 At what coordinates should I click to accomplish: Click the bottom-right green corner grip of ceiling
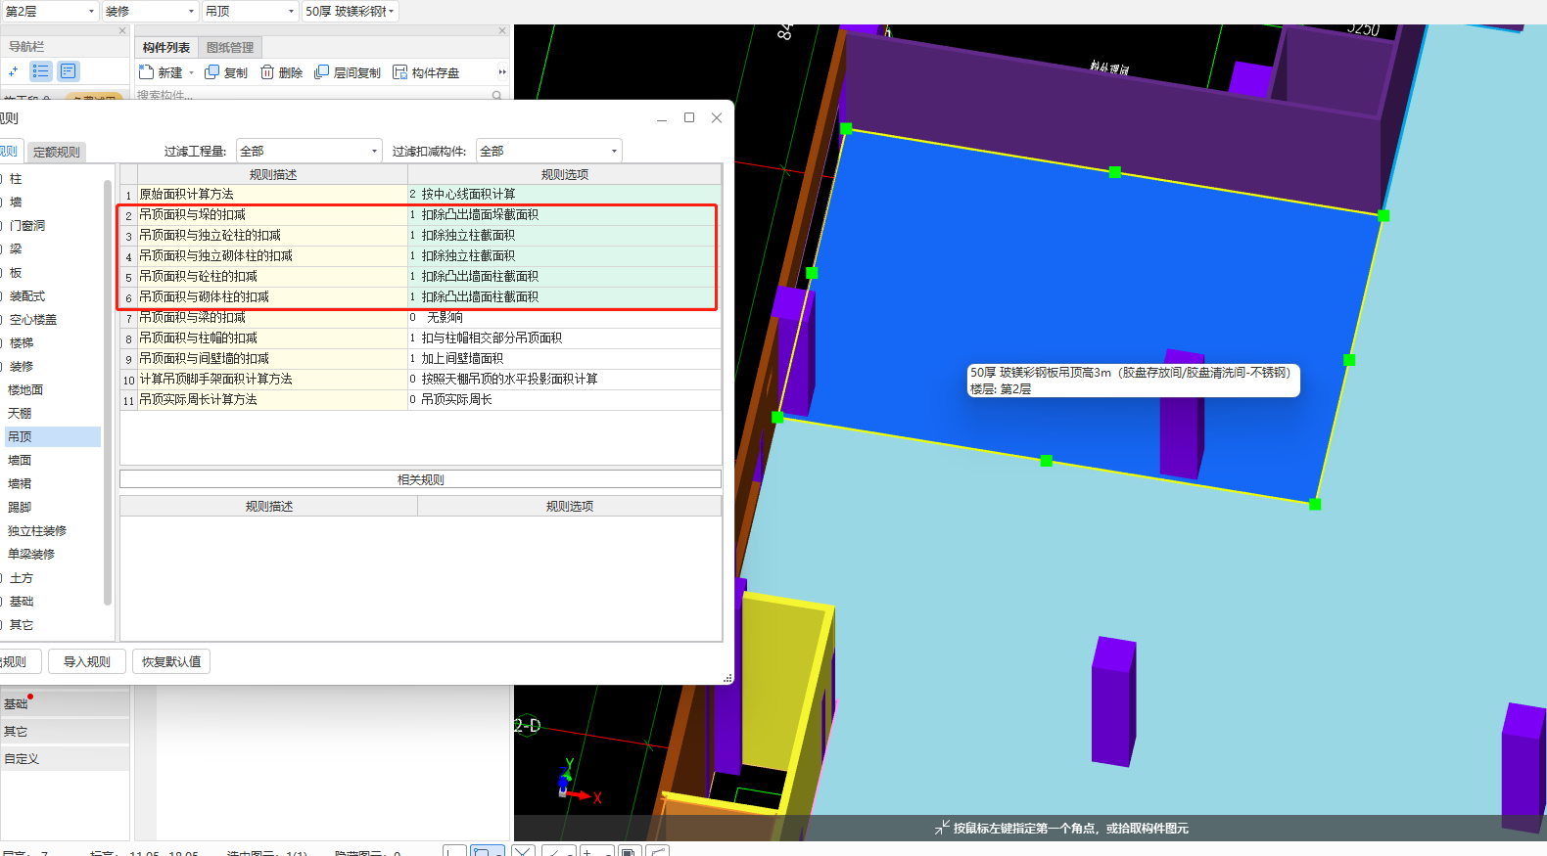(1315, 504)
